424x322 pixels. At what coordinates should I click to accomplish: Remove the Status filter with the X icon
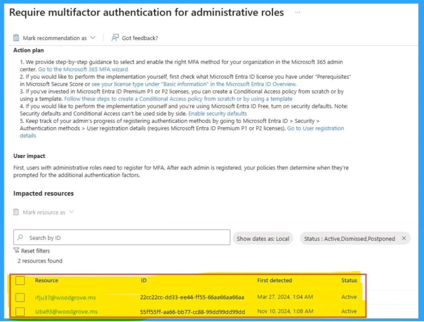pyautogui.click(x=404, y=239)
